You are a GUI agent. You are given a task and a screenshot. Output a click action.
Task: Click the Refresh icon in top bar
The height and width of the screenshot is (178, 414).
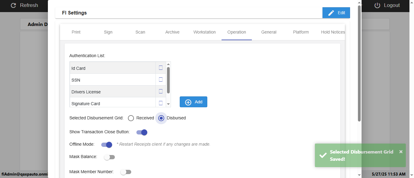13,5
